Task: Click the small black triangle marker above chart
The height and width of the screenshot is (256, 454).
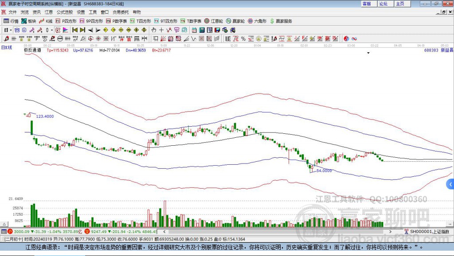Action: pos(368,53)
